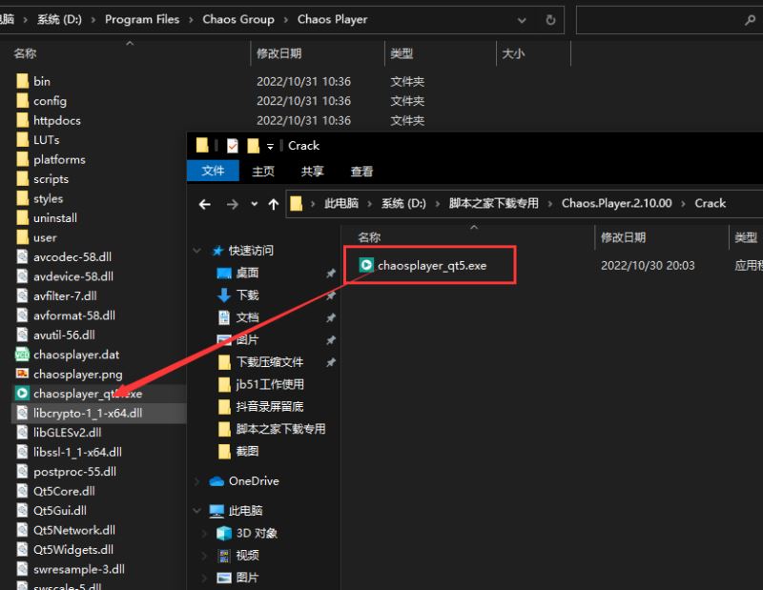Navigate to Program Files in breadcrumb
Image resolution: width=763 pixels, height=590 pixels.
tap(142, 19)
